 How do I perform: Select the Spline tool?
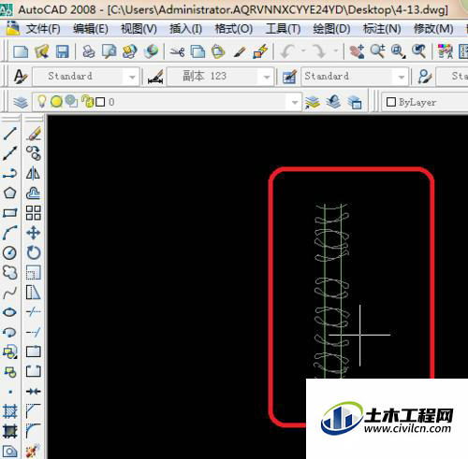point(9,293)
